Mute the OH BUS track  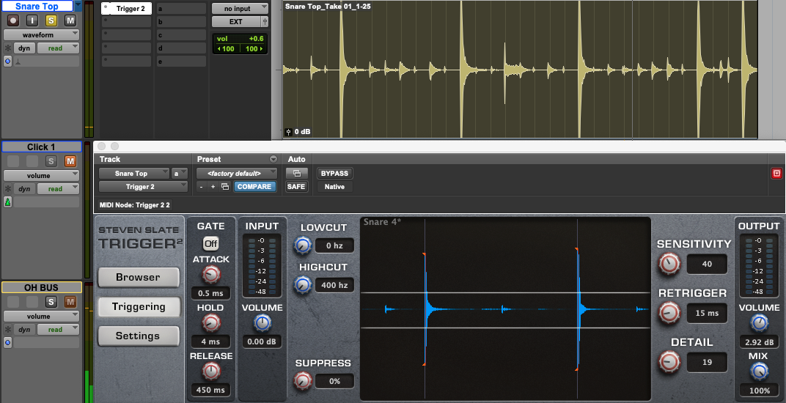[x=70, y=301]
